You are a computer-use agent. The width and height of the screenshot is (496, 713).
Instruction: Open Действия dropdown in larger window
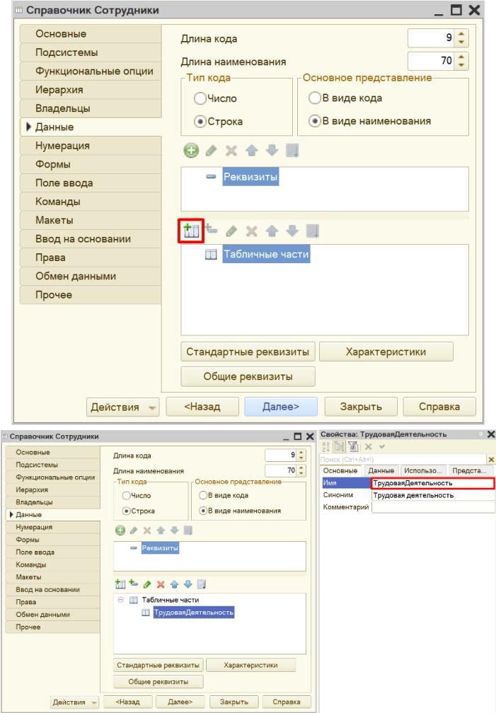coord(122,407)
